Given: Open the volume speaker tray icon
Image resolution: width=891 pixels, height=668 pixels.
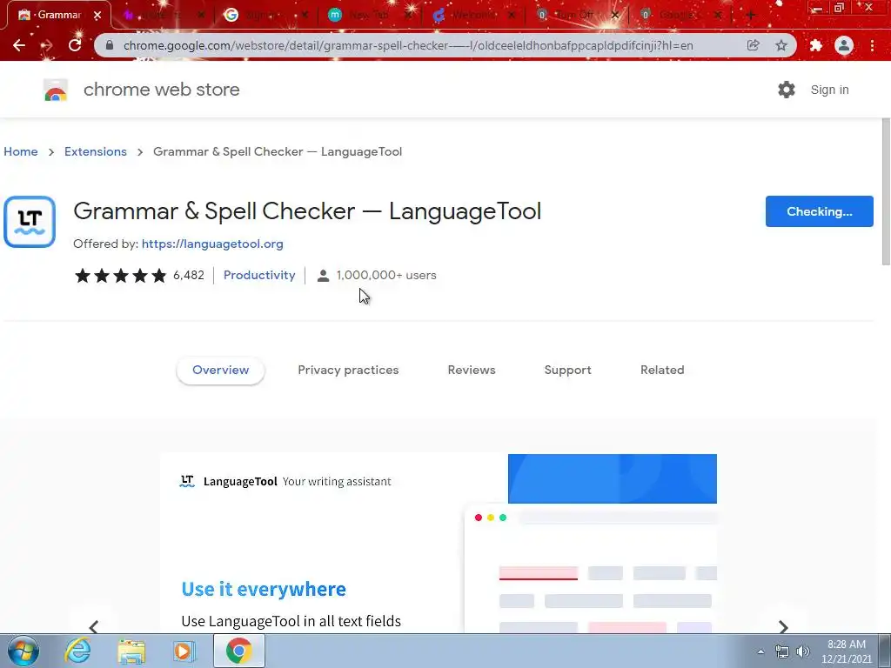Looking at the screenshot, I should pos(802,651).
